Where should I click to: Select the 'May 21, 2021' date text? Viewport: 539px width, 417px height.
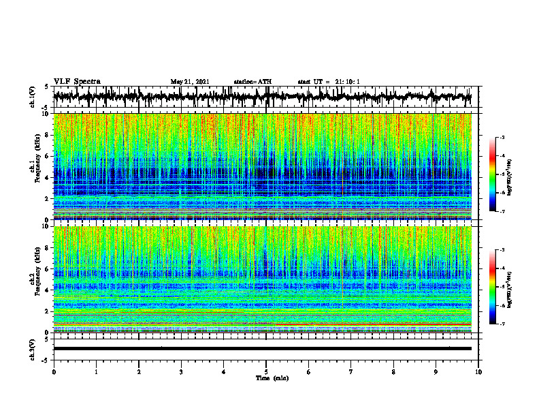(190, 82)
